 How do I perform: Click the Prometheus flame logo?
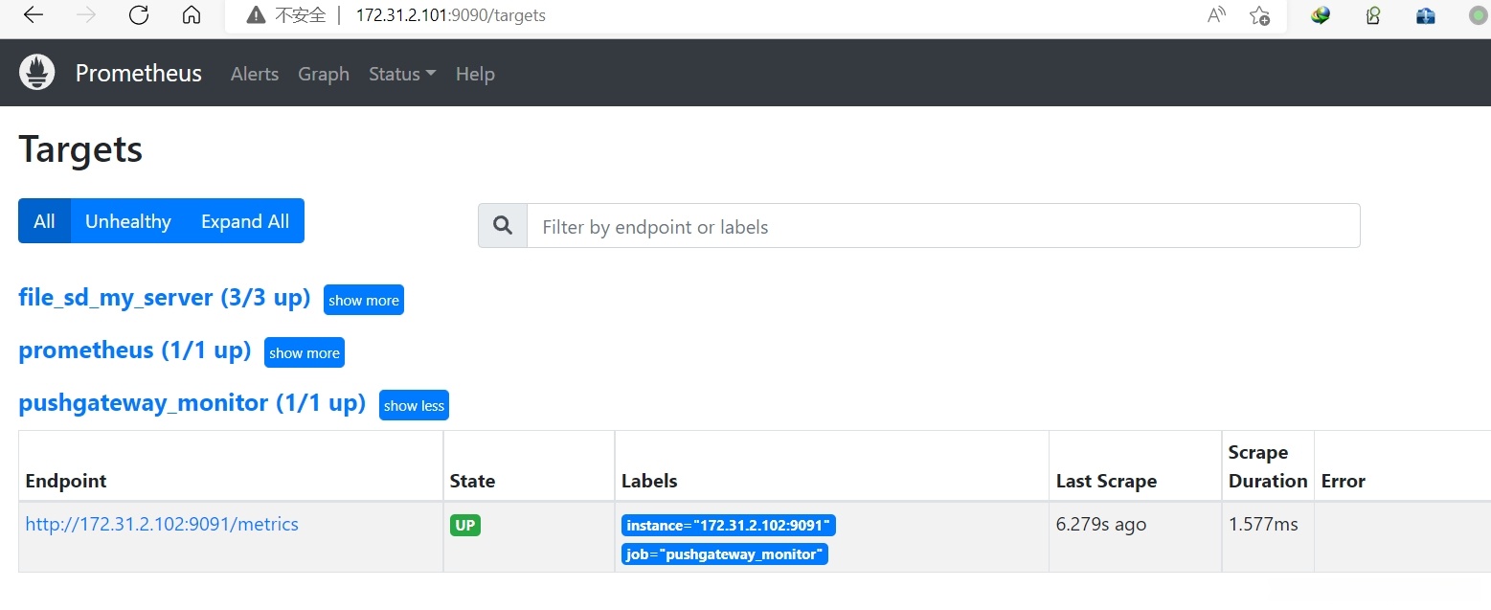[x=37, y=73]
